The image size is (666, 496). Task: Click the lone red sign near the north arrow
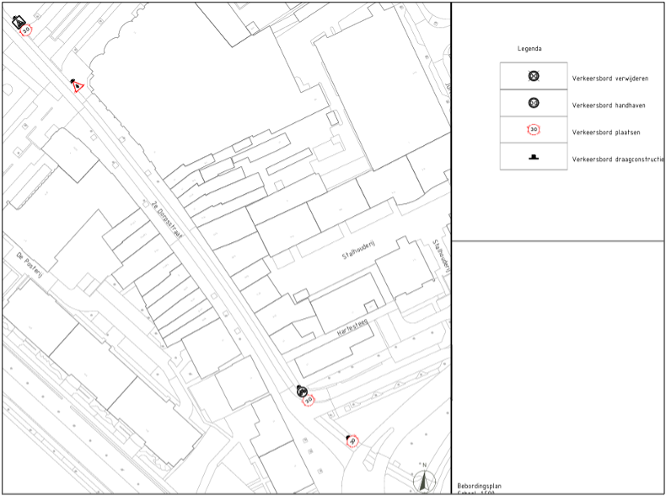pos(352,441)
